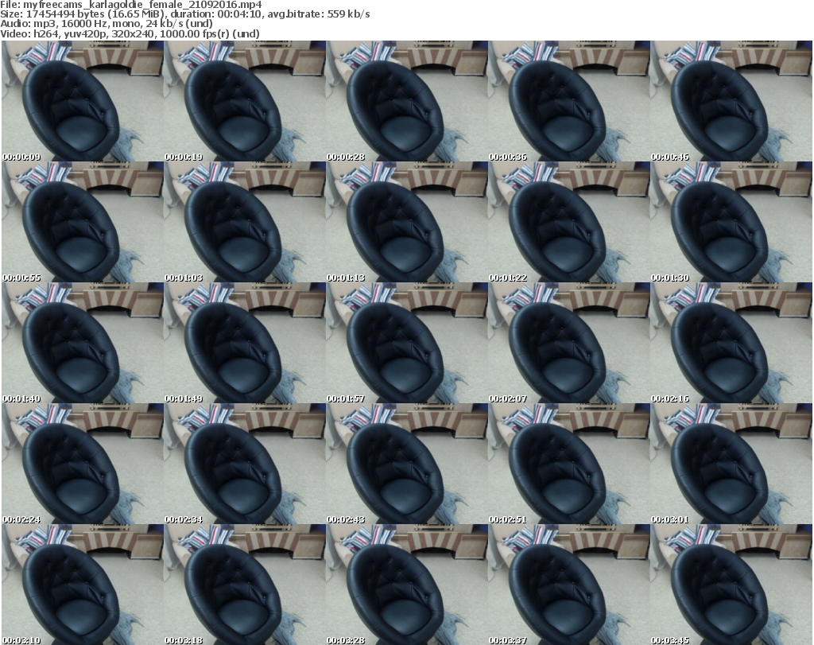814x645 pixels.
Task: Select the thumbnail stamped 00:00:09
Action: (x=82, y=101)
